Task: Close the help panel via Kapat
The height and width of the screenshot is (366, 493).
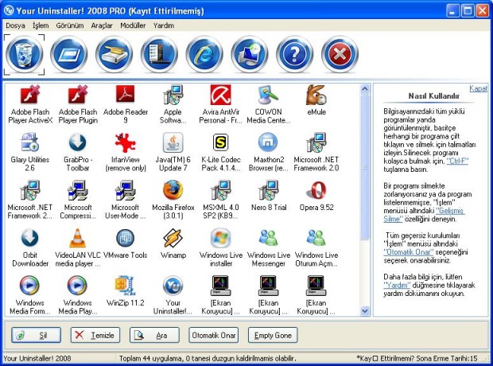Action: coord(478,88)
